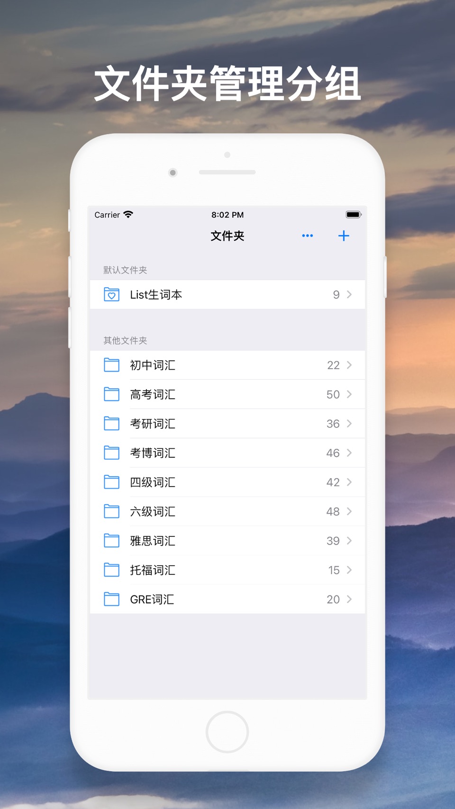455x809 pixels.
Task: Select the 六级词汇 folder name
Action: 153,512
